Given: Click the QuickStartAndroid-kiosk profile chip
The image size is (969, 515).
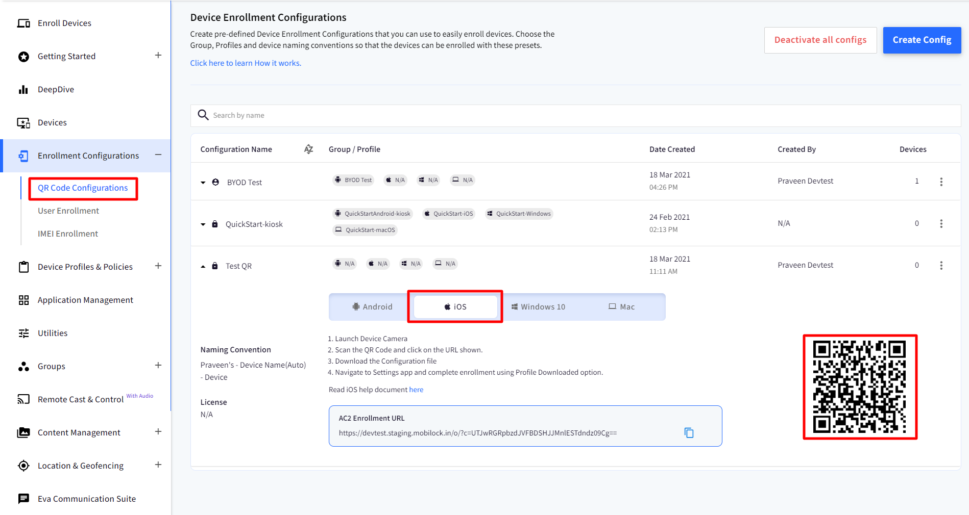Looking at the screenshot, I should [x=373, y=214].
